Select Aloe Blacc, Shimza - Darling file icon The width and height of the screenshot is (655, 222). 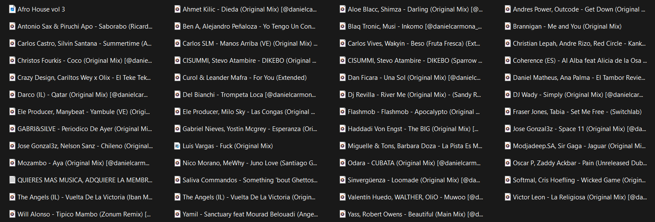pyautogui.click(x=343, y=9)
